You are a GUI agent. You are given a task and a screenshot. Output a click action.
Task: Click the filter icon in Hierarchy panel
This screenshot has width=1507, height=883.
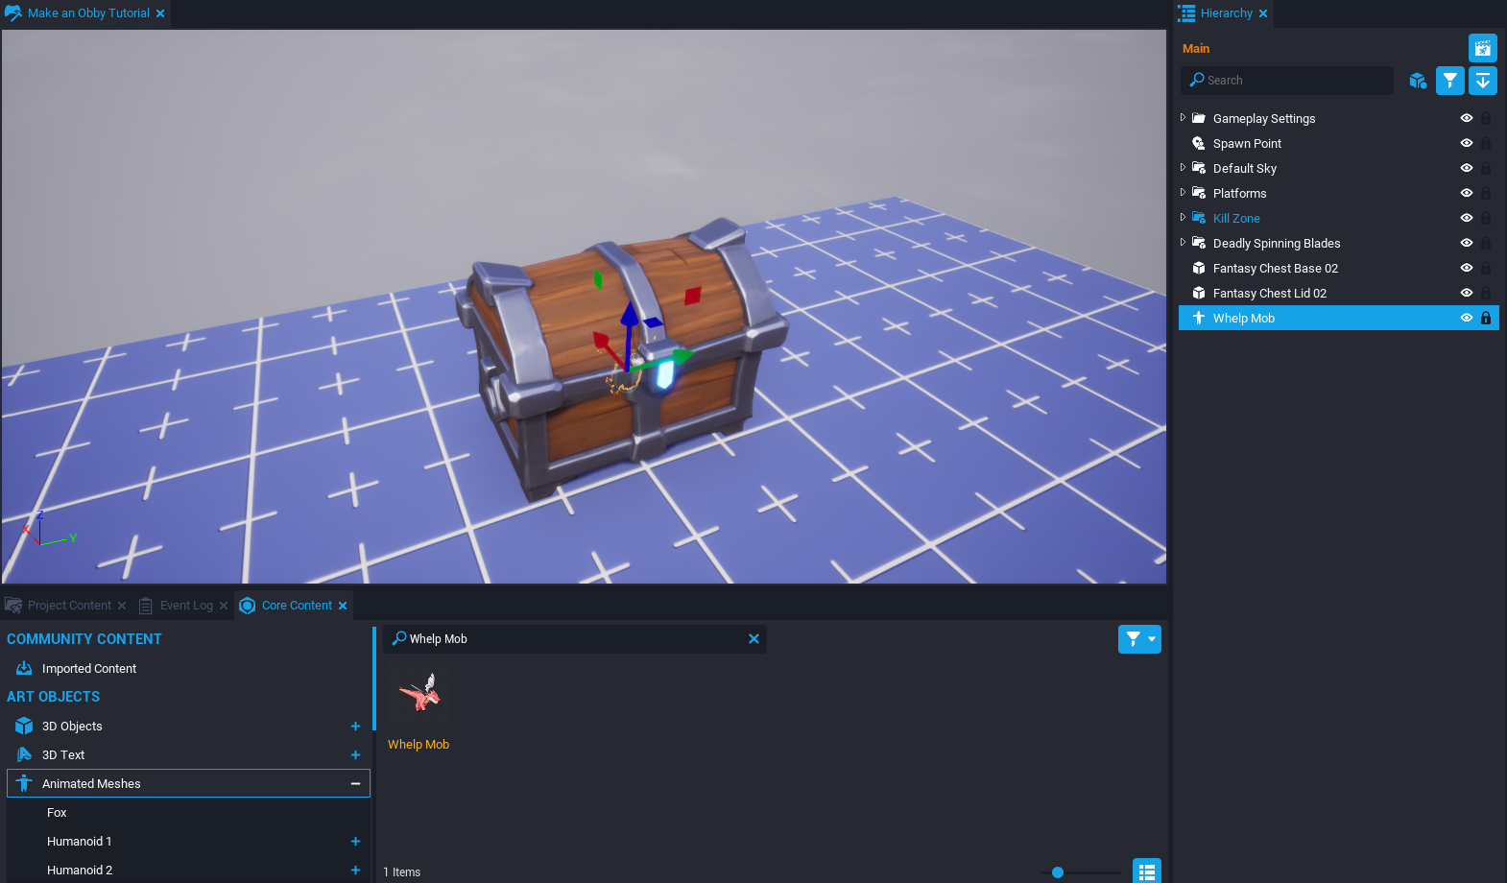[x=1449, y=81]
